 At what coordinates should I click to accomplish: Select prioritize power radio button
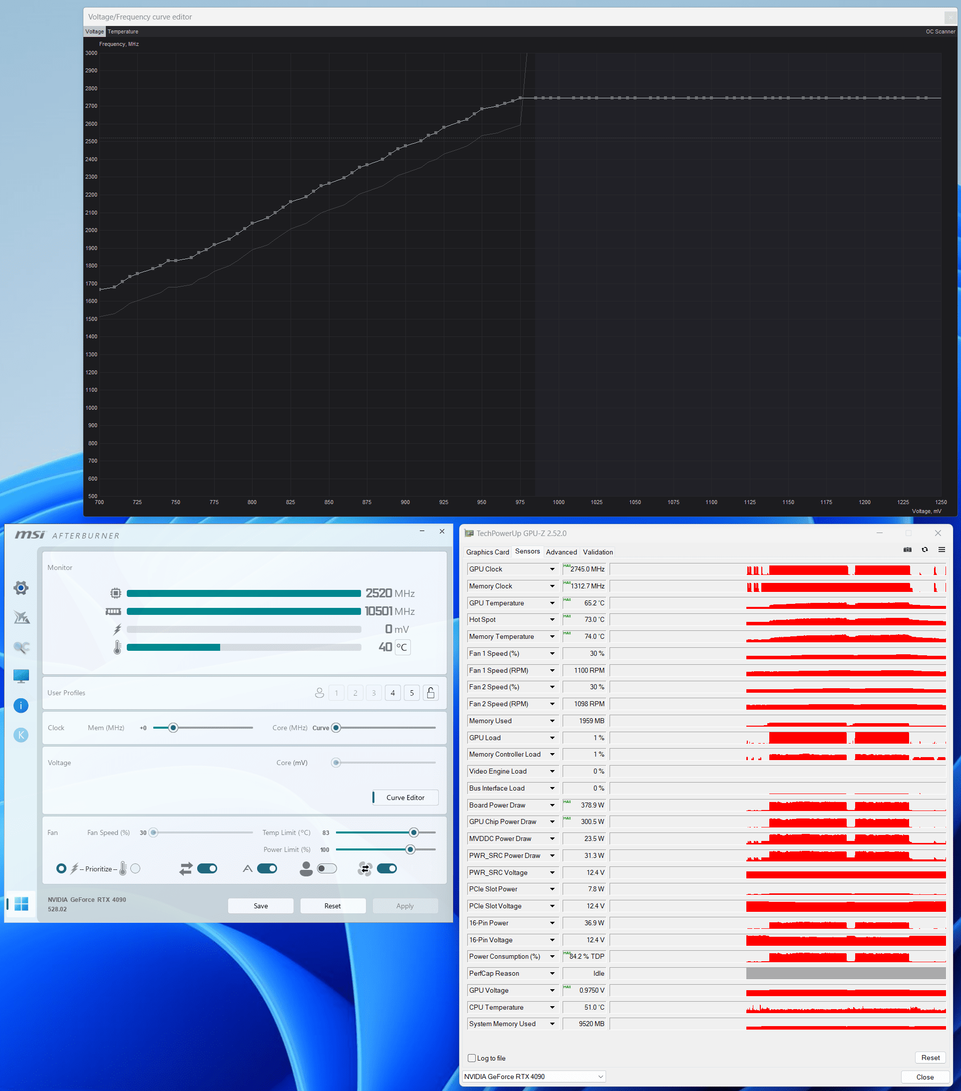61,868
